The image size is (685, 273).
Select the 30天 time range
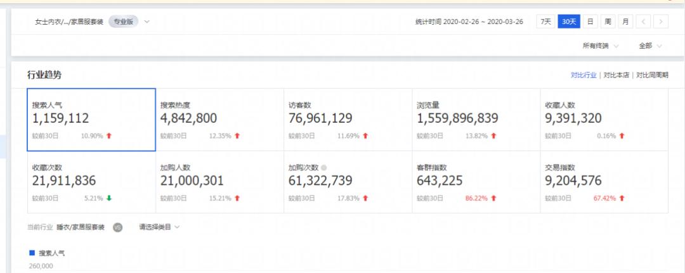pos(569,22)
